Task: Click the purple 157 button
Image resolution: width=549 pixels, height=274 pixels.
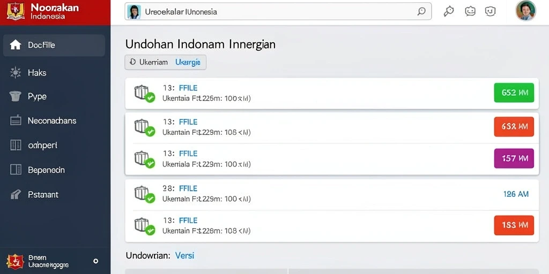Action: [x=514, y=158]
